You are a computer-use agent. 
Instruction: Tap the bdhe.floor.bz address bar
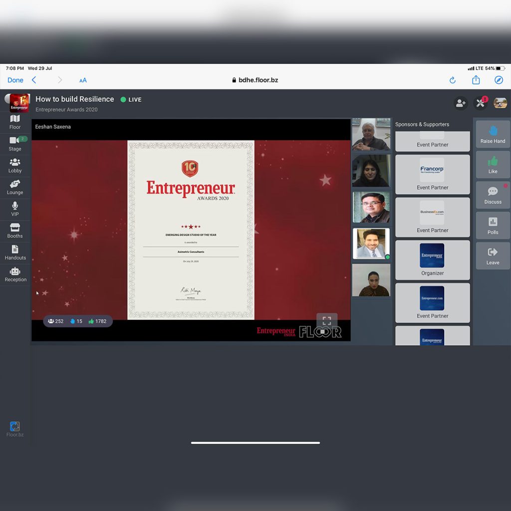click(255, 80)
